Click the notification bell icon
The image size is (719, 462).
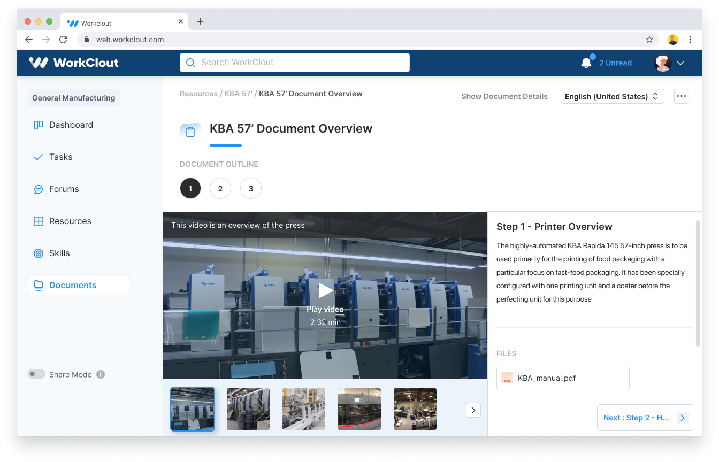[x=586, y=63]
